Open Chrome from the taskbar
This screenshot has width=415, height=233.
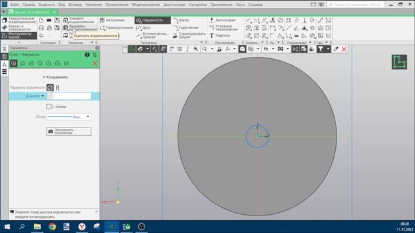(x=52, y=227)
